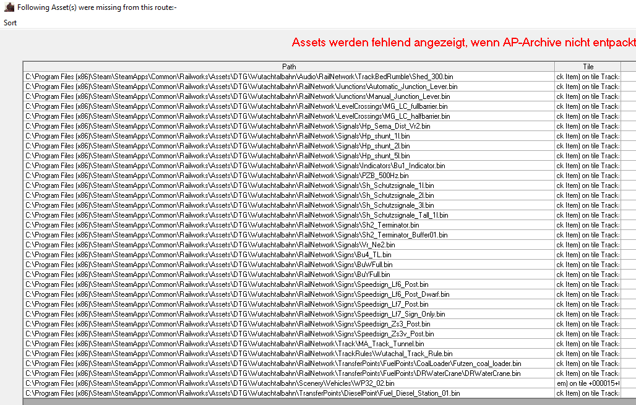Select the Manual_Junction_Lever.bin row
The height and width of the screenshot is (405, 636).
click(x=289, y=96)
